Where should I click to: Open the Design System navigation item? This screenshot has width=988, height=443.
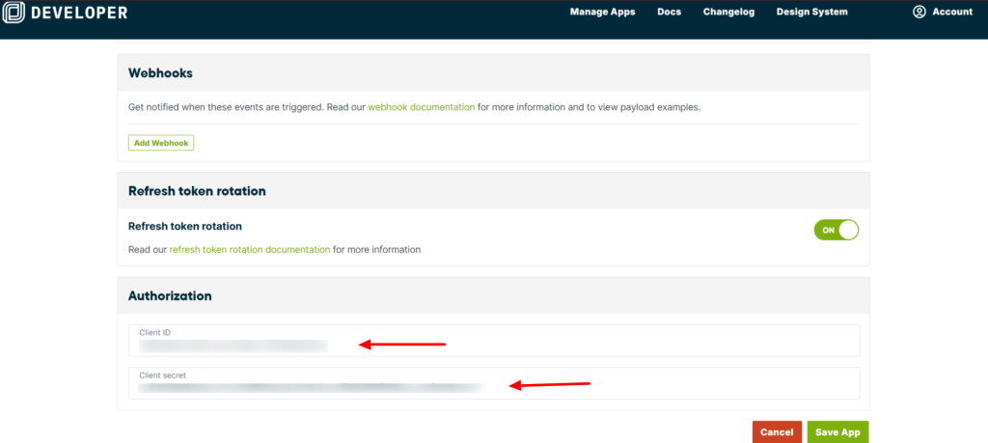pos(811,12)
